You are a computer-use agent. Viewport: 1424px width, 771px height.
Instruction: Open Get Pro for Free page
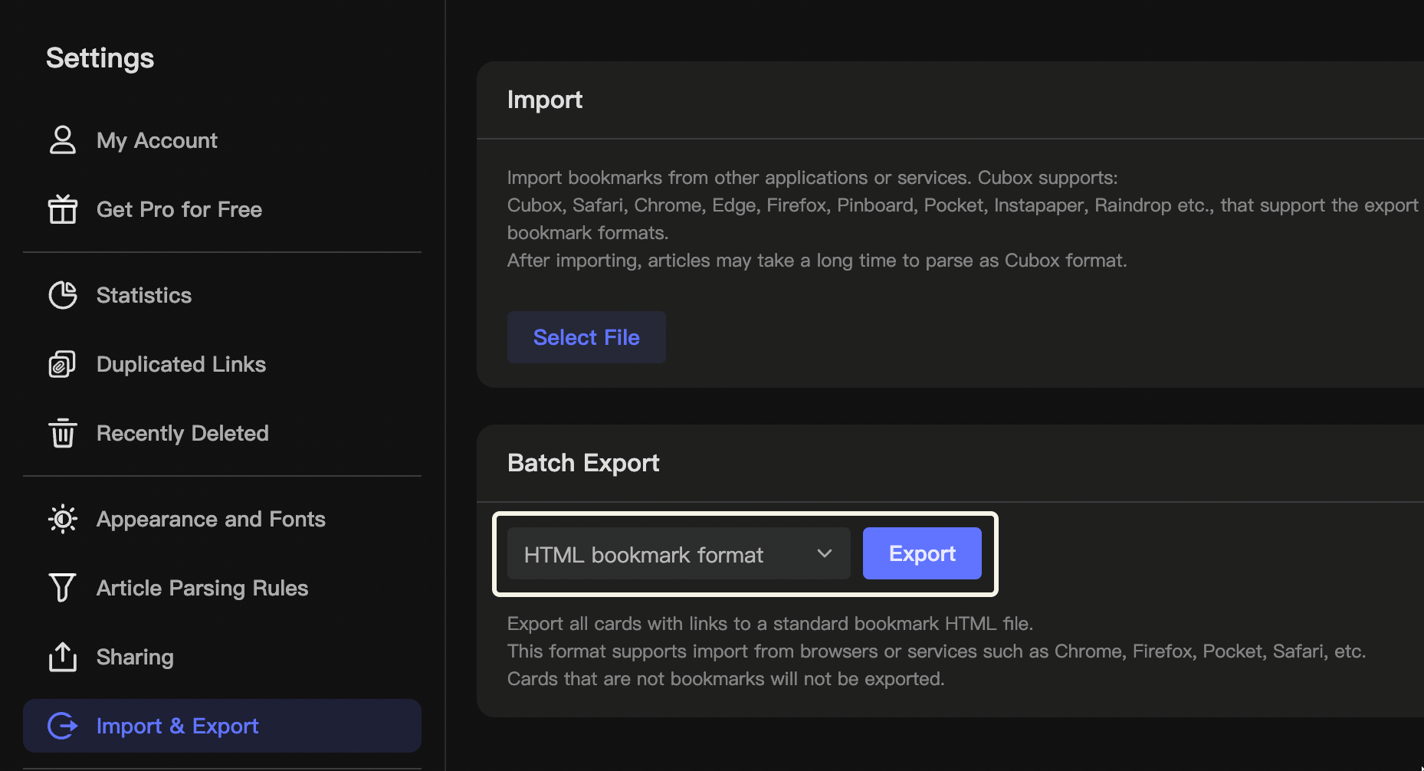coord(222,209)
